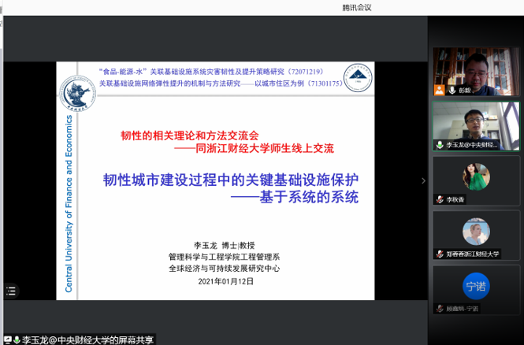Click microphone icon in bottom-left sharing label
This screenshot has width=524, height=345.
[17, 339]
